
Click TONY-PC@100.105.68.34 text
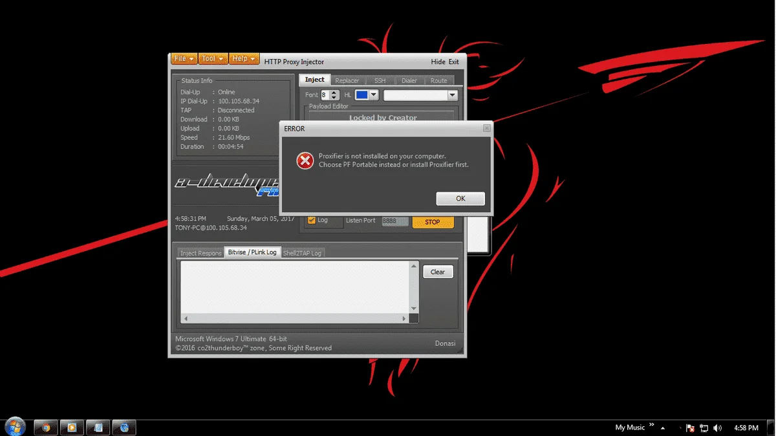click(211, 228)
